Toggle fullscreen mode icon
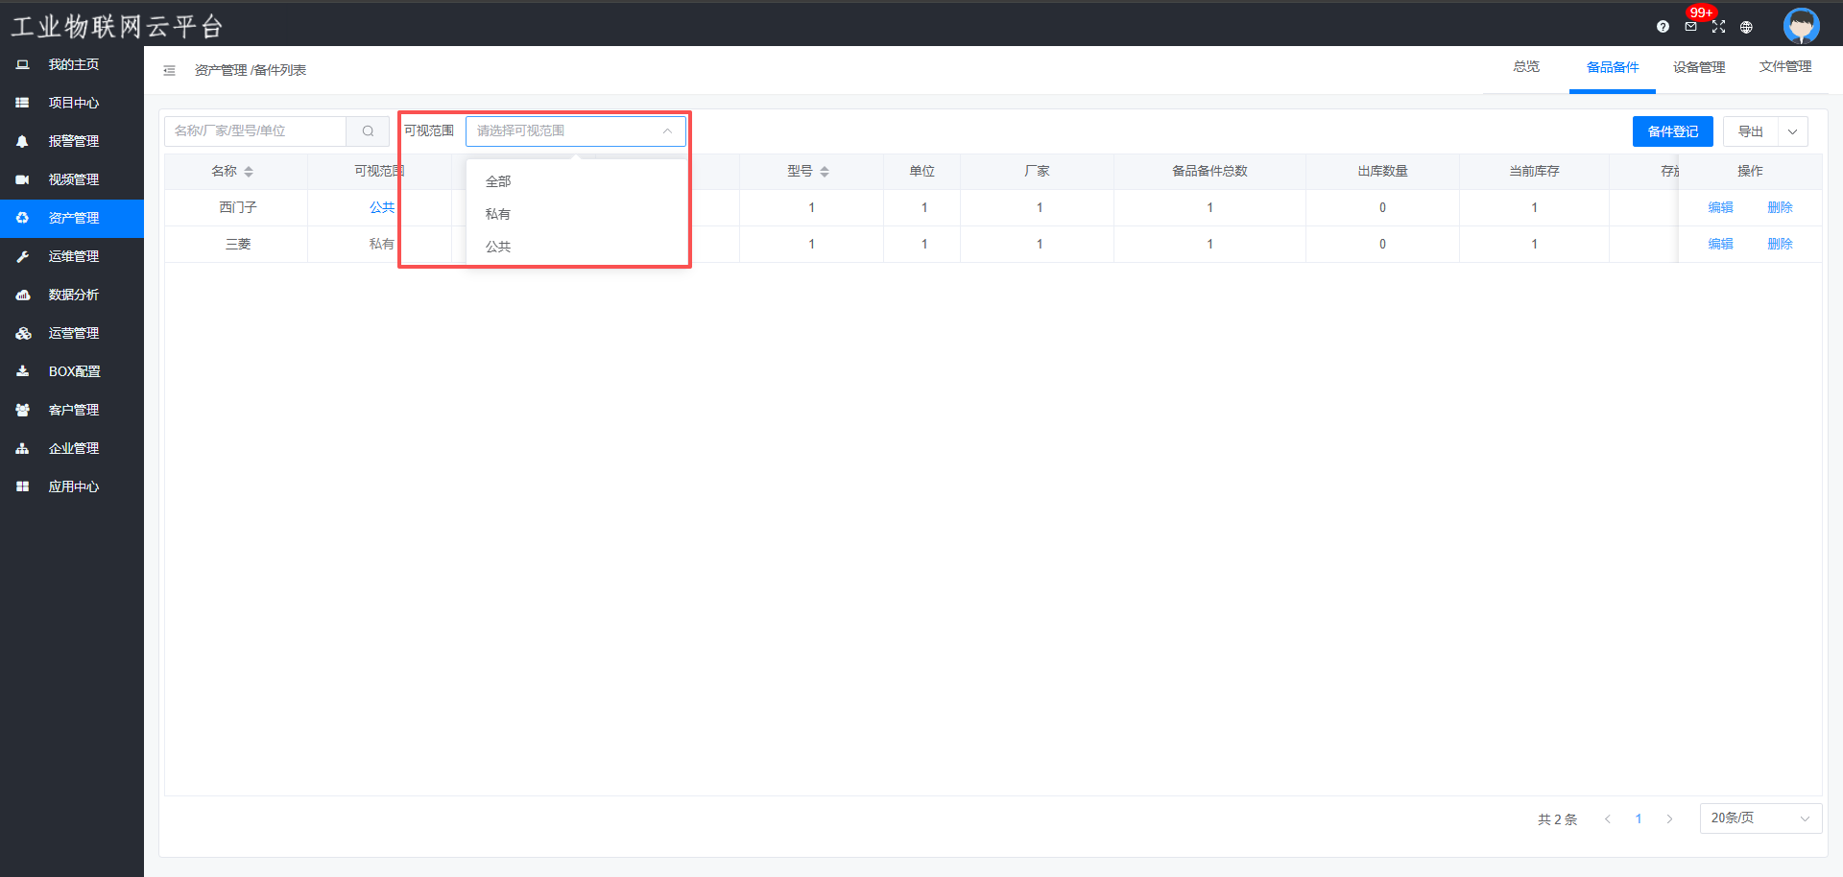Image resolution: width=1843 pixels, height=877 pixels. [1718, 27]
